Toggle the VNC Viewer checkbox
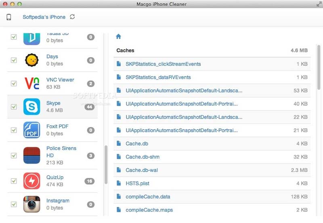The height and width of the screenshot is (223, 323). [14, 83]
